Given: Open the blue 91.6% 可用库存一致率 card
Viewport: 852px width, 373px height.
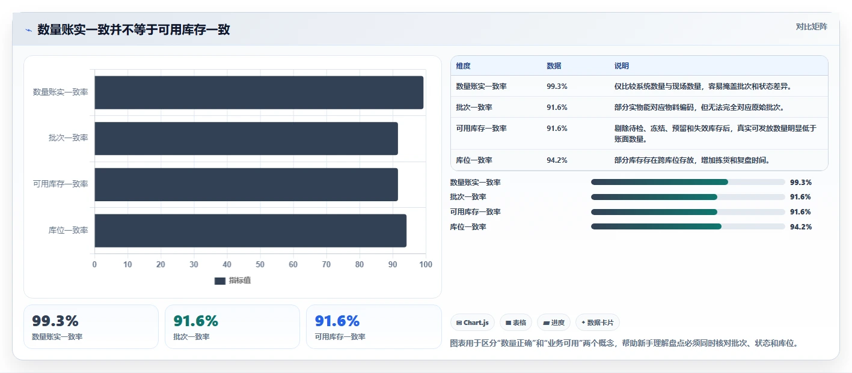Looking at the screenshot, I should (373, 327).
